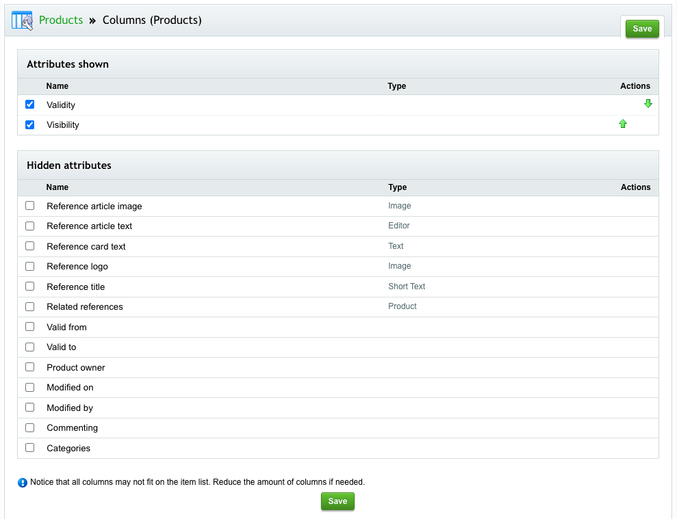
Task: Tick the Product owner checkbox
Action: click(x=29, y=367)
